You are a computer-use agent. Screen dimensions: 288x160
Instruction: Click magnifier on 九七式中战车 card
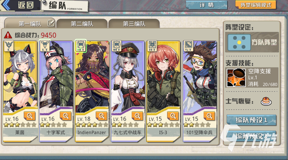pyautogui.click(x=137, y=116)
